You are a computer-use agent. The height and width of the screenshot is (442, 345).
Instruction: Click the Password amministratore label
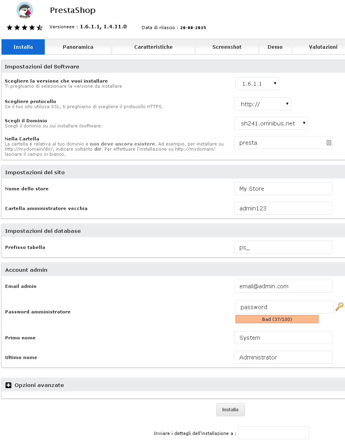click(38, 312)
